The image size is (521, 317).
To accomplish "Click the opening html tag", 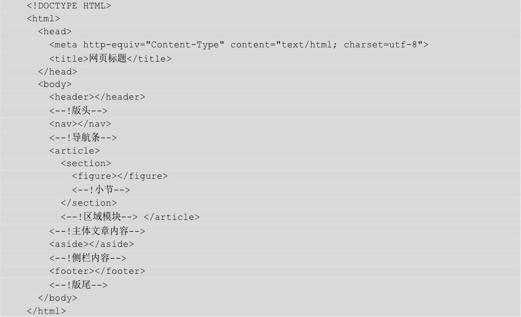I will tap(43, 19).
